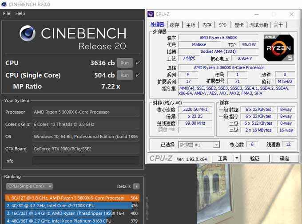Click the Cinebench sphere logo in header
Screen dimensions: 302x224
click(28, 33)
